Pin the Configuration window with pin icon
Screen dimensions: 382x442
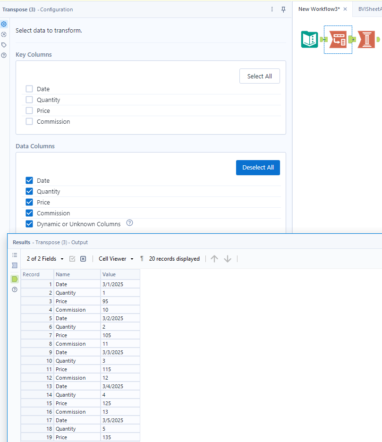pos(284,9)
